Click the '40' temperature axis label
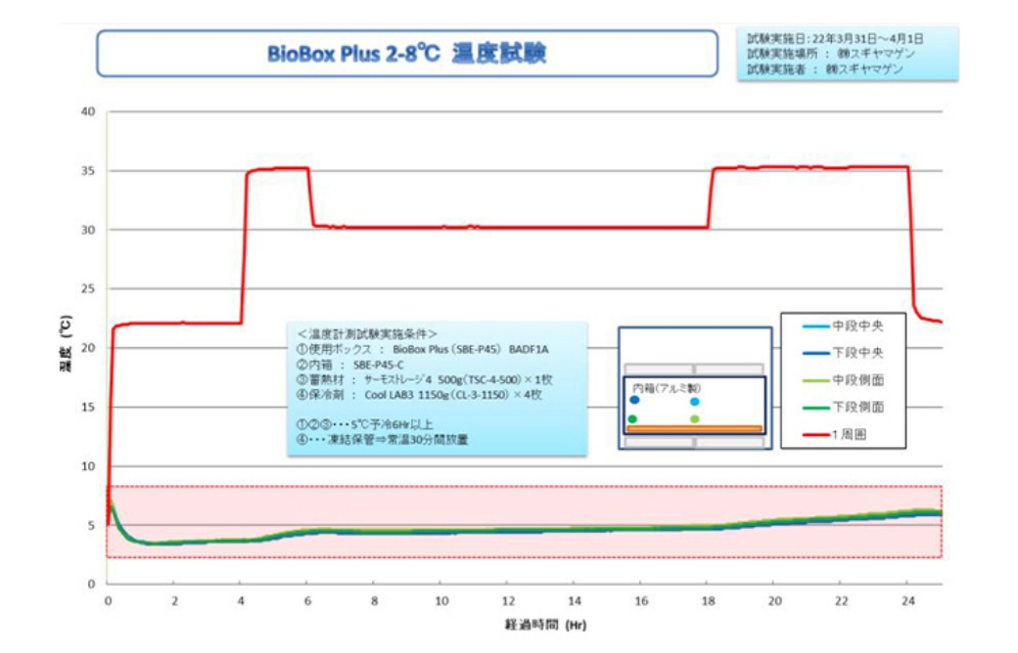The width and height of the screenshot is (1018, 653). pos(88,111)
